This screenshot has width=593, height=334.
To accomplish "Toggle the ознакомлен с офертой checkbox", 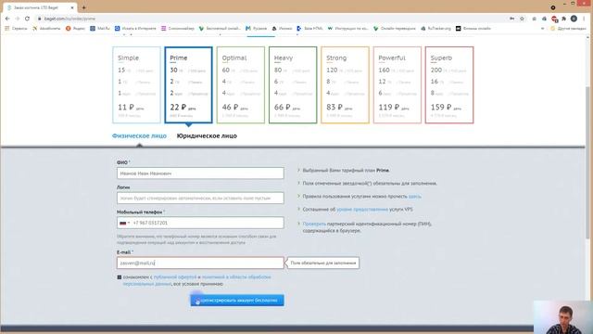I will click(x=120, y=277).
